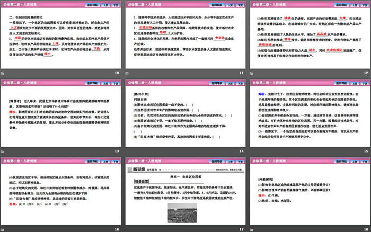
Task: Click the animation star icon under slide 12
Action: (x=251, y=73)
